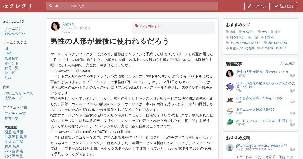
Task: Open sidebar link レシピ
Action: [10, 73]
